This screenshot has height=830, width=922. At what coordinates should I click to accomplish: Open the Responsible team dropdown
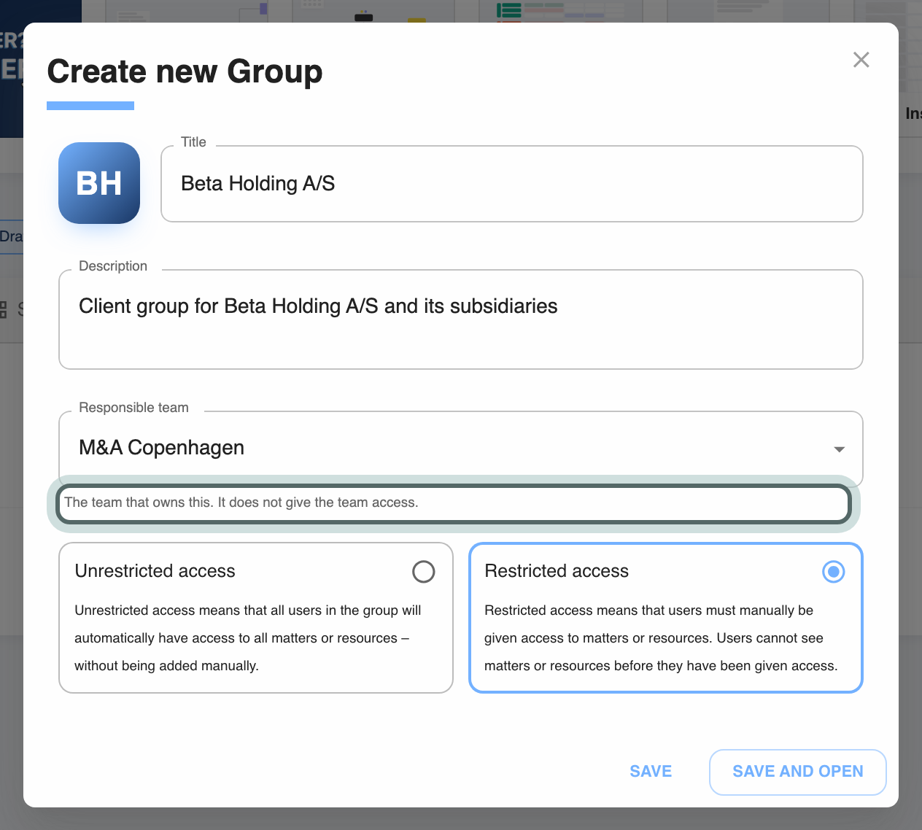(461, 448)
